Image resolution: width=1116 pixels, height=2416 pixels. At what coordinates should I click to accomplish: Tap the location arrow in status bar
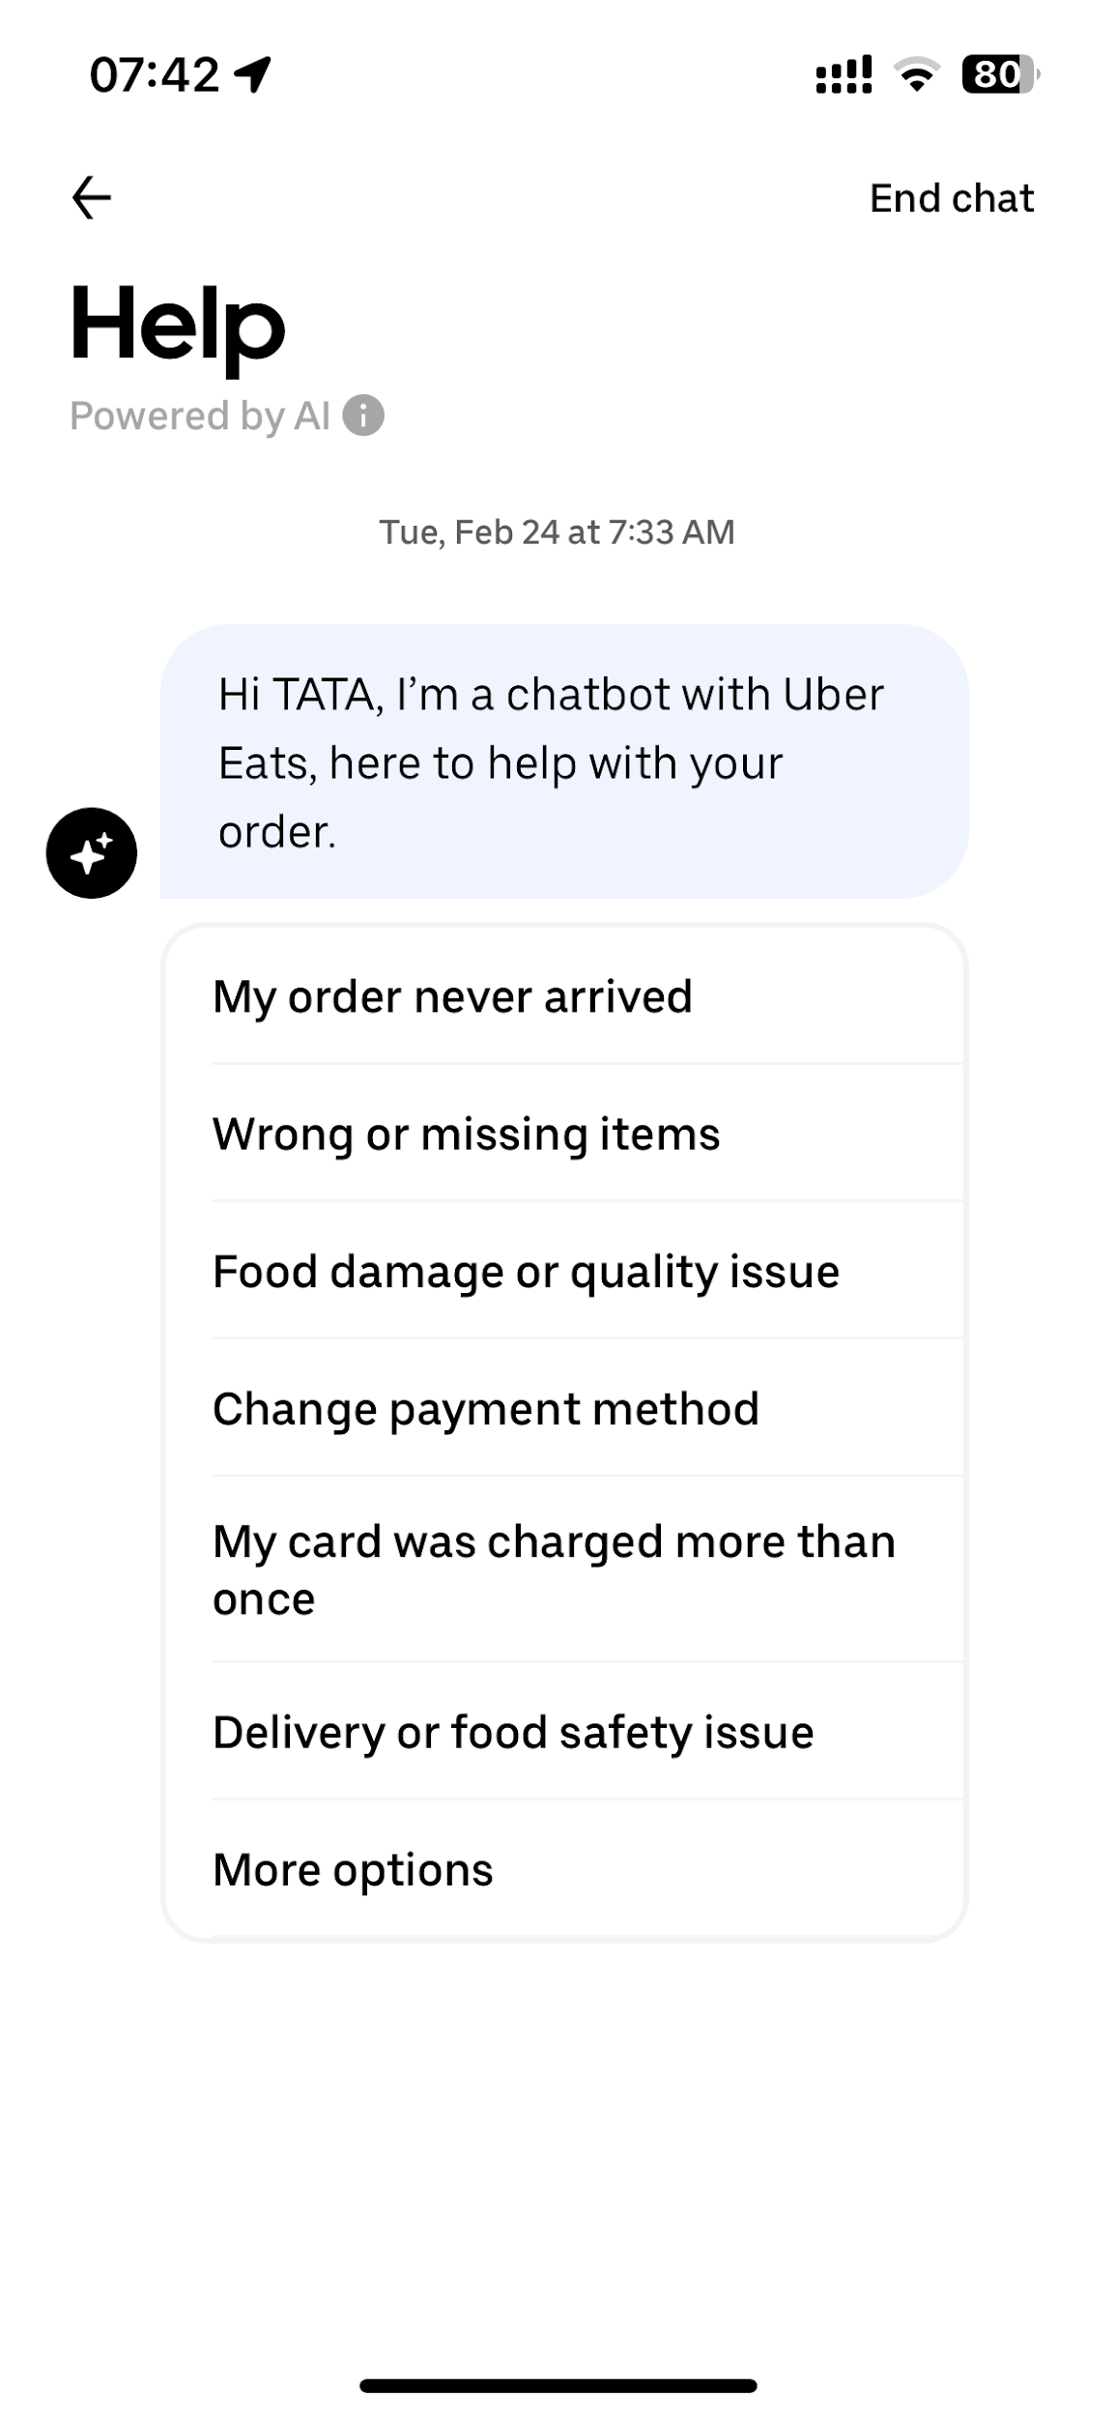pos(253,74)
